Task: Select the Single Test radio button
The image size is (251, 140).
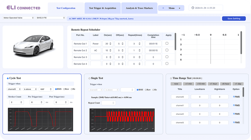Action: 89,78
